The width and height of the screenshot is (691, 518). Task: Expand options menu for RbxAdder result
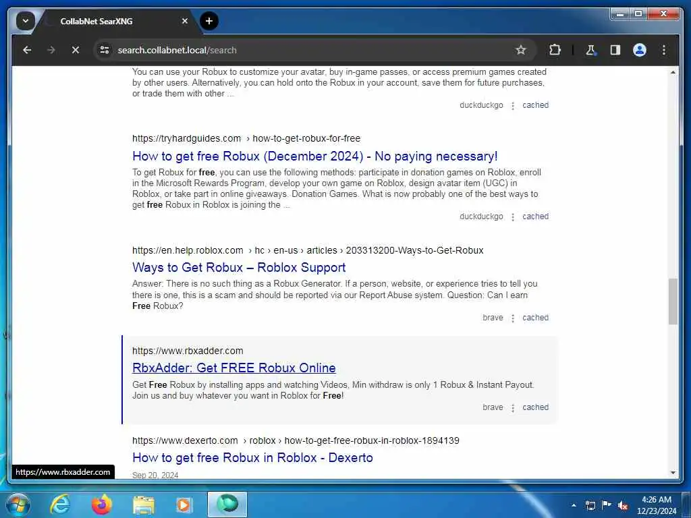513,408
